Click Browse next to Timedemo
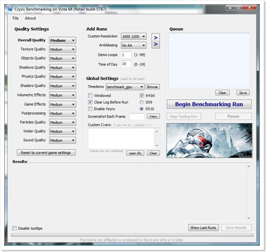Viewport: 266px width, 252px height. [153, 87]
